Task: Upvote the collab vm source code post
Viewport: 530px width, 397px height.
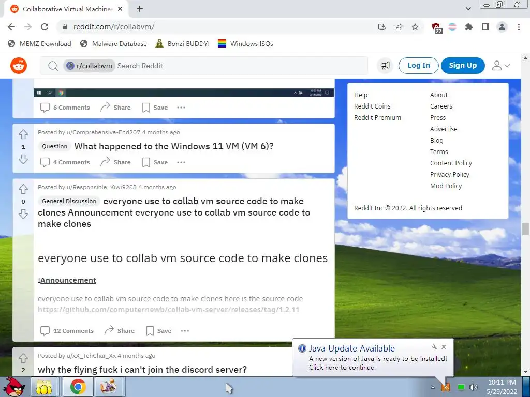Action: click(23, 189)
